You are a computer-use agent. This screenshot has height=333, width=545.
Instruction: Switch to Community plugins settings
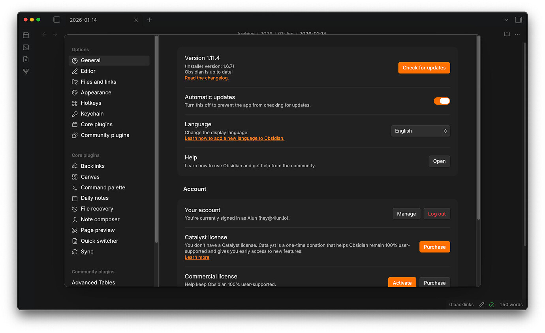[105, 135]
